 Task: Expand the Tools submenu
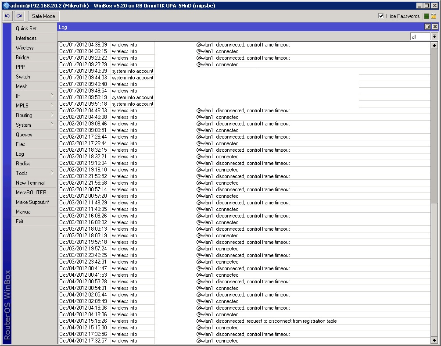[x=33, y=173]
